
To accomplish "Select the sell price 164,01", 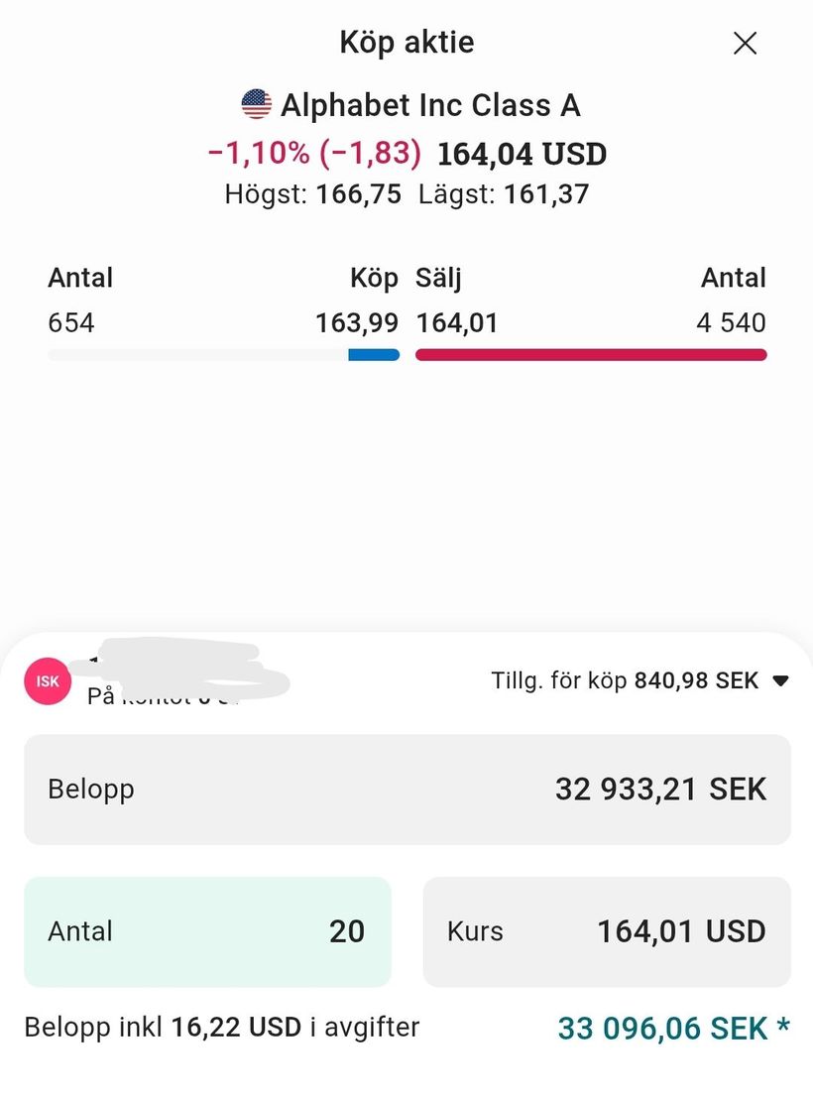I will pos(457,323).
